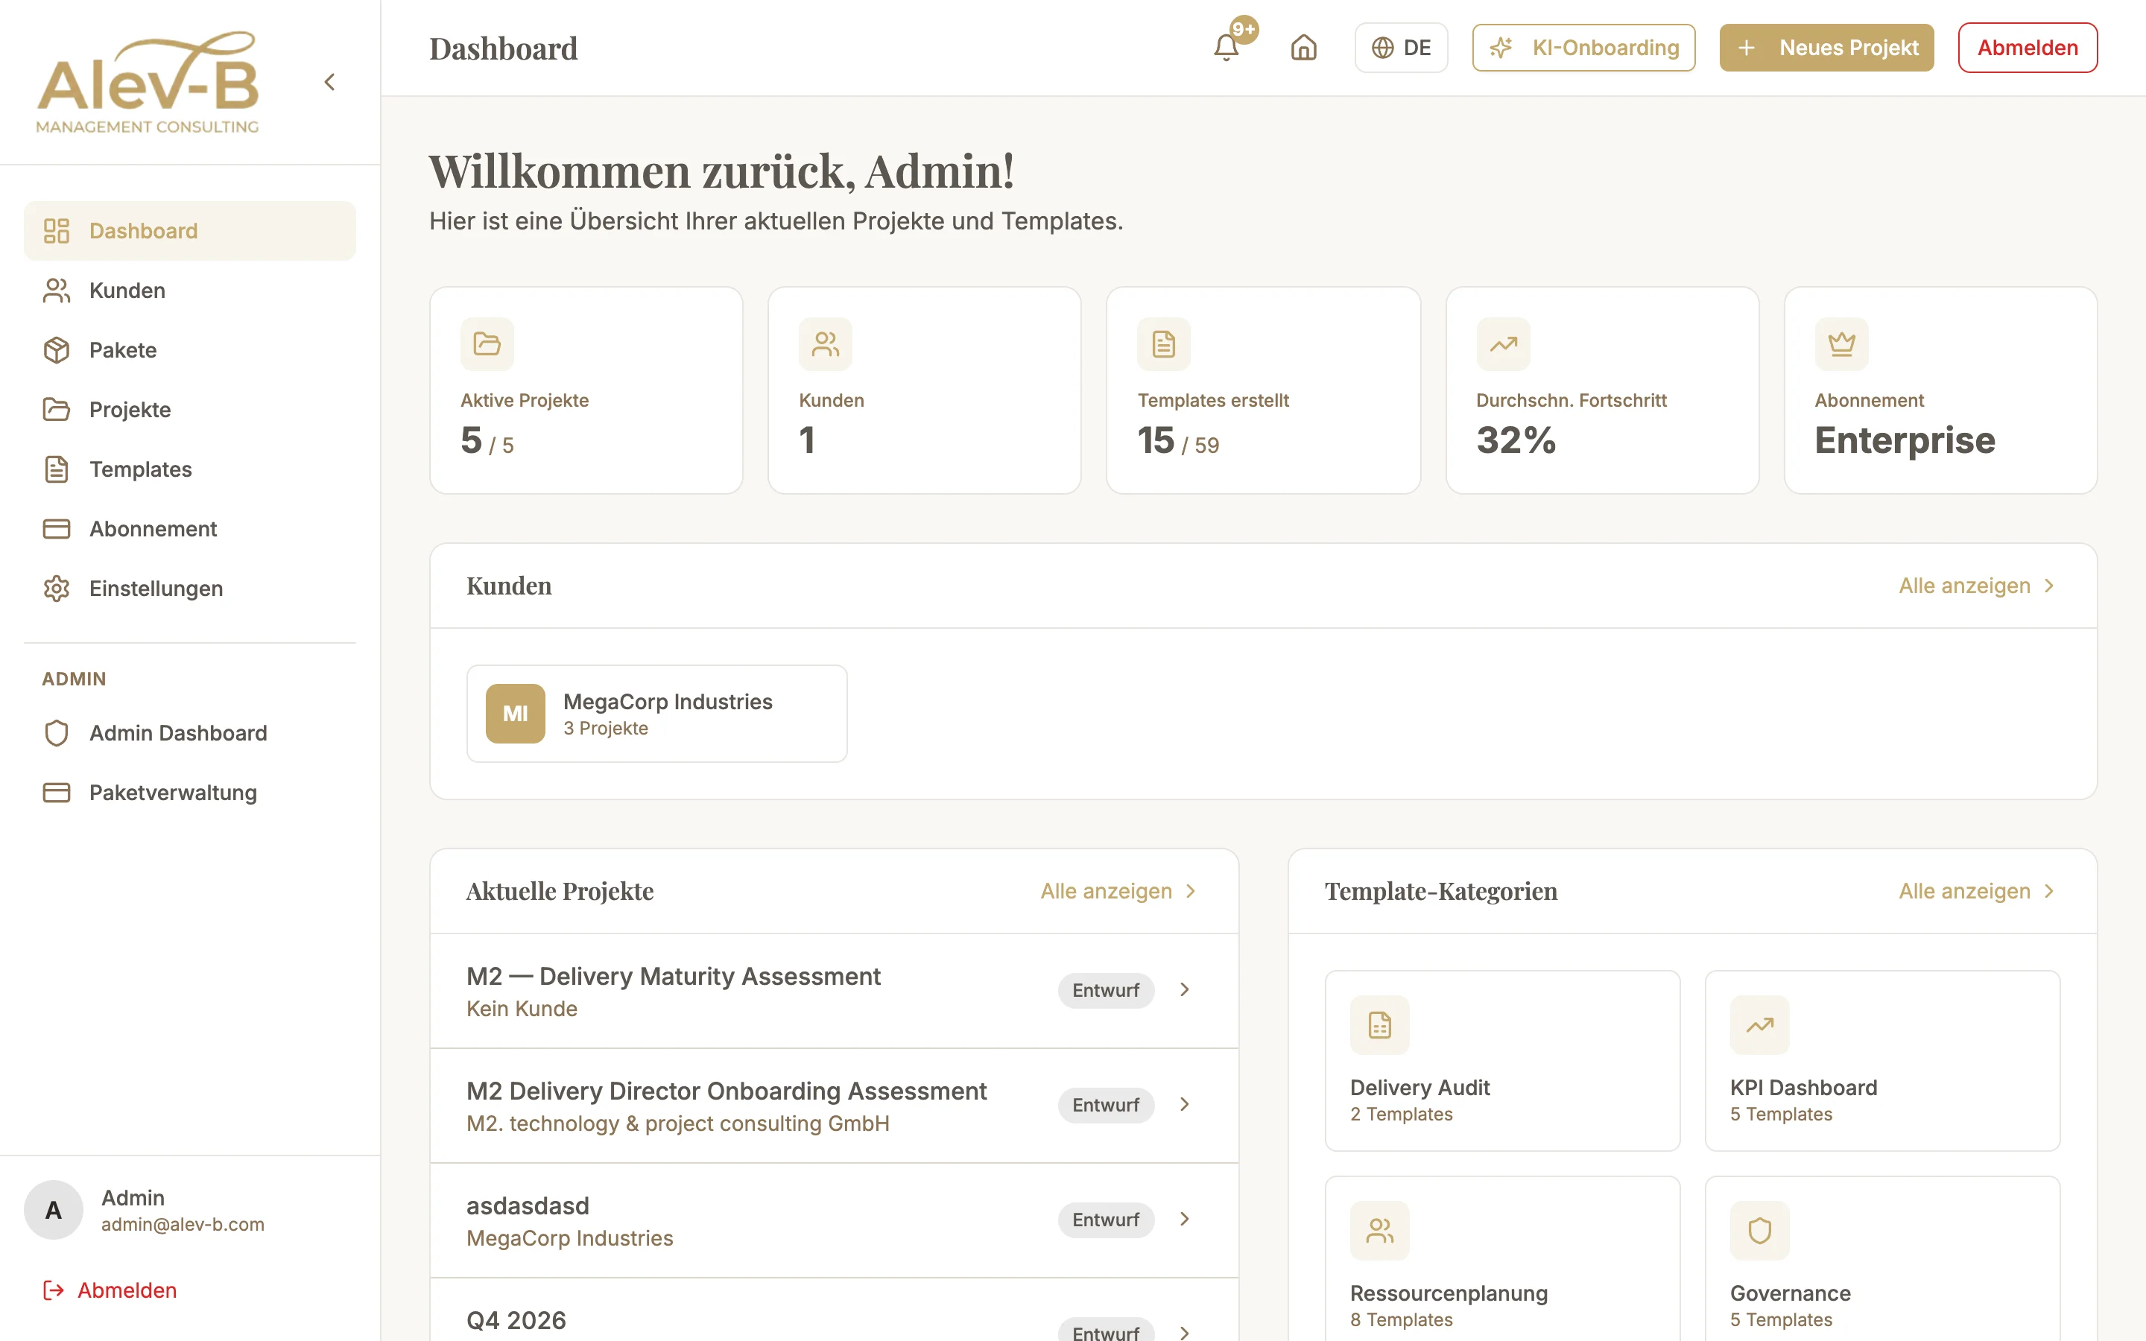Click Entwurf badge of asdasdasd

(1106, 1220)
